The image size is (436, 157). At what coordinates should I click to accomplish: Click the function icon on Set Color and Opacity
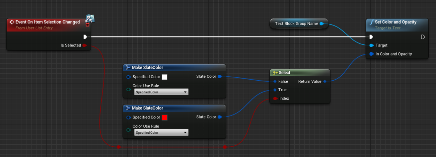point(371,22)
